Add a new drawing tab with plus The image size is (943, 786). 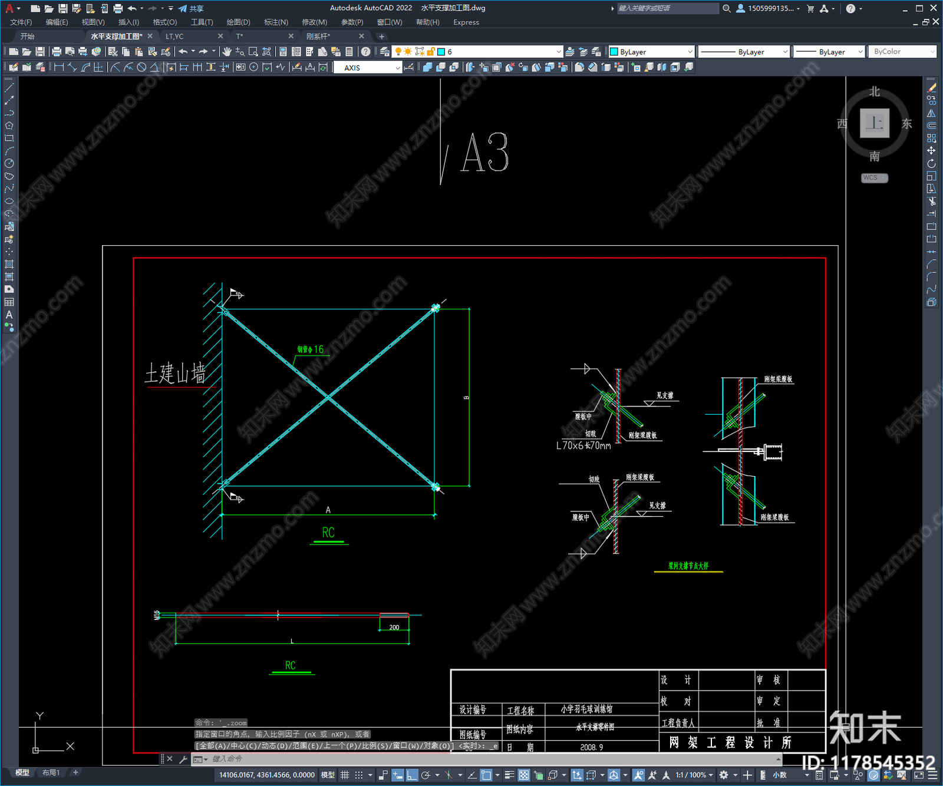[x=381, y=37]
